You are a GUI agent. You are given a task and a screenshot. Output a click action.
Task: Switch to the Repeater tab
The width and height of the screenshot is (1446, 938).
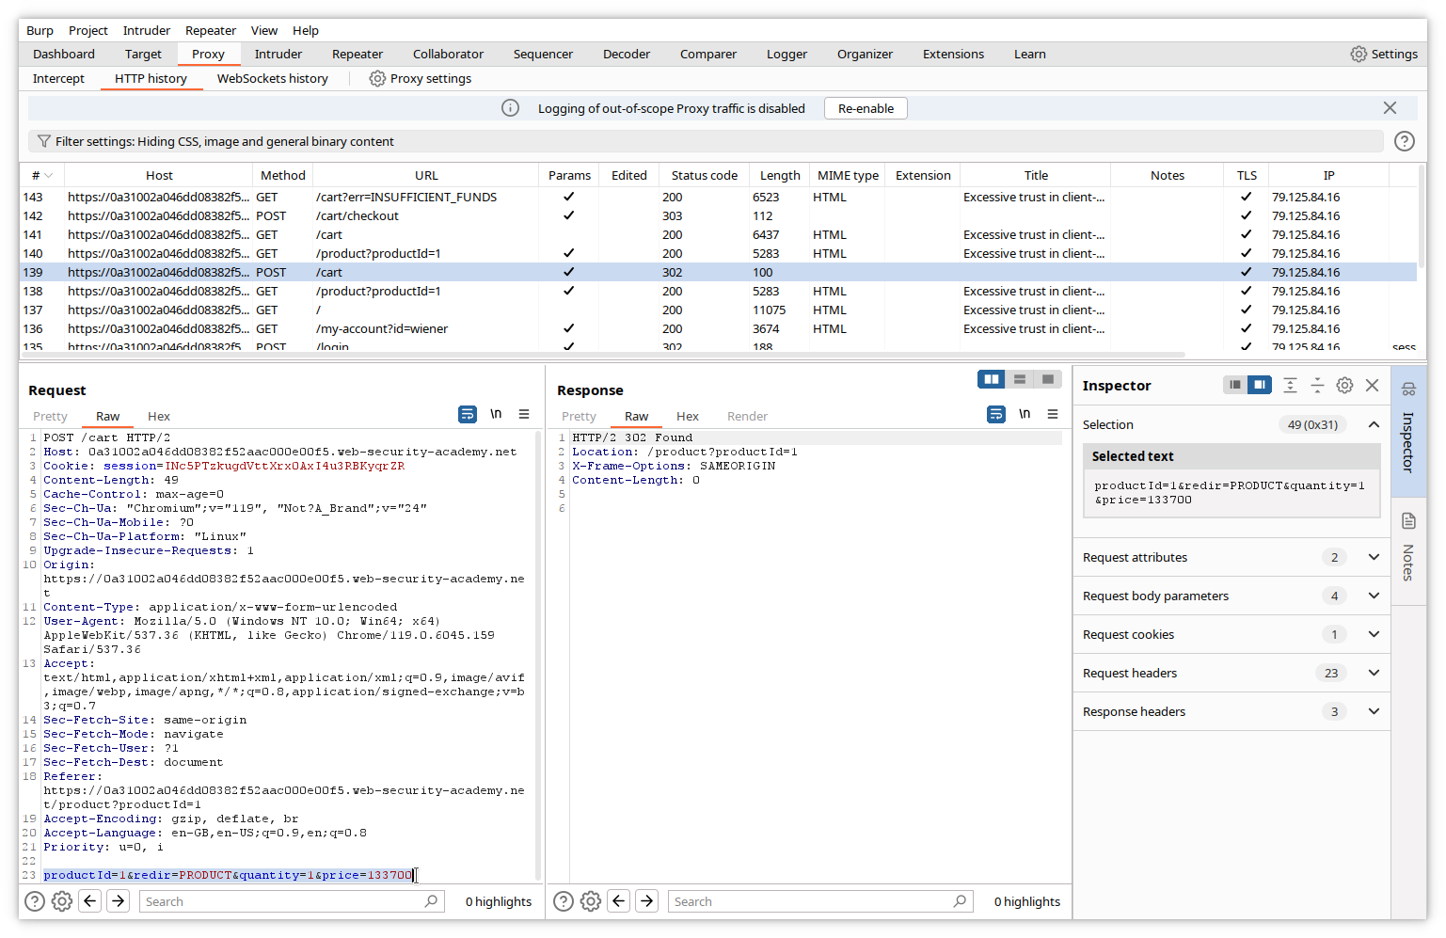(x=357, y=55)
